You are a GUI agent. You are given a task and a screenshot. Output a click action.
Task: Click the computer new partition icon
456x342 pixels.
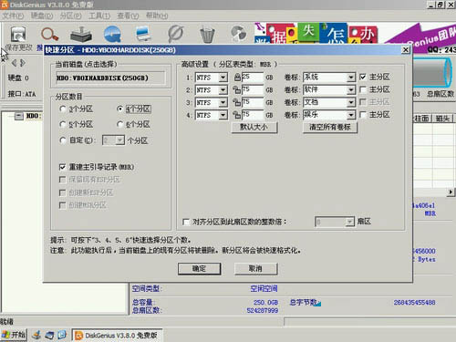click(x=144, y=35)
